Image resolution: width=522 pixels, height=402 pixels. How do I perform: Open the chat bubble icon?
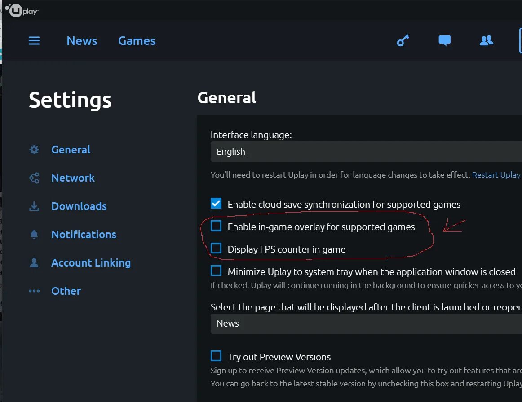(x=444, y=40)
